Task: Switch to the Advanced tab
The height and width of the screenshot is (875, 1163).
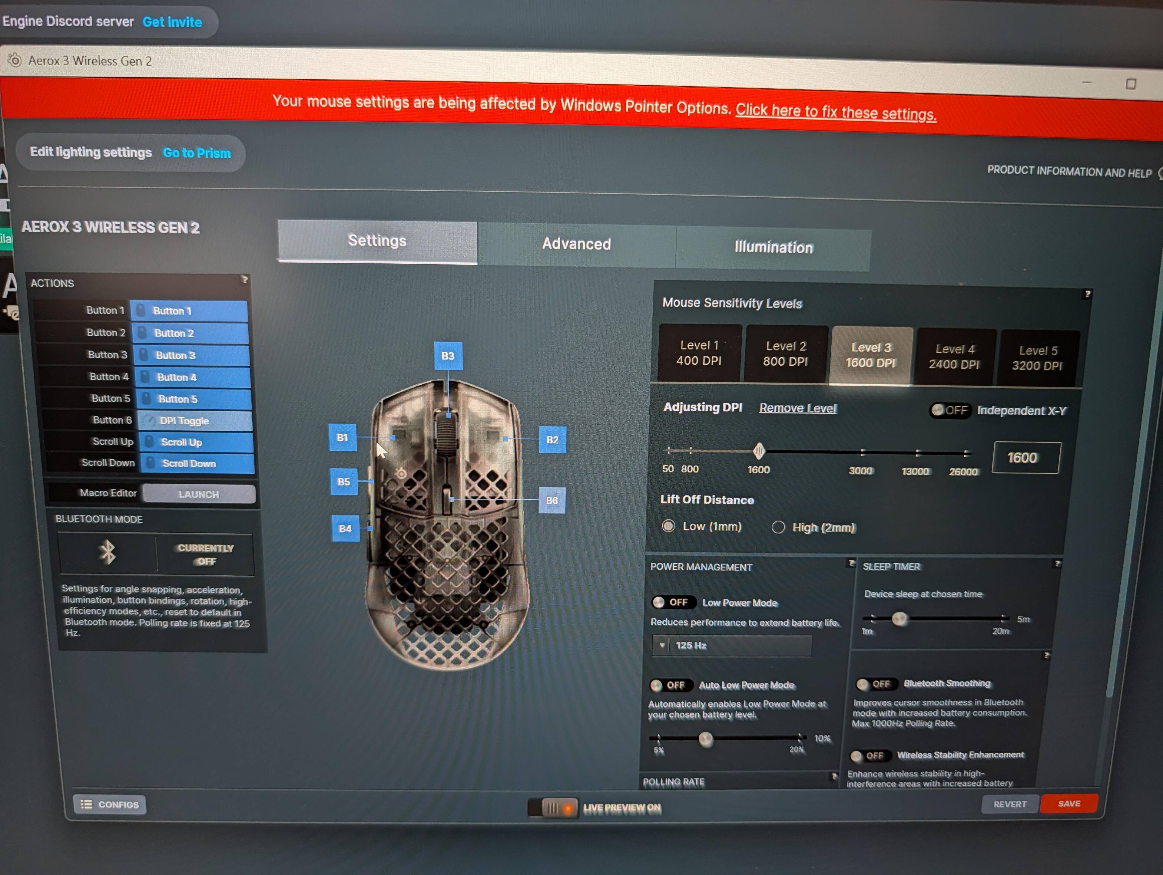Action: (x=576, y=244)
